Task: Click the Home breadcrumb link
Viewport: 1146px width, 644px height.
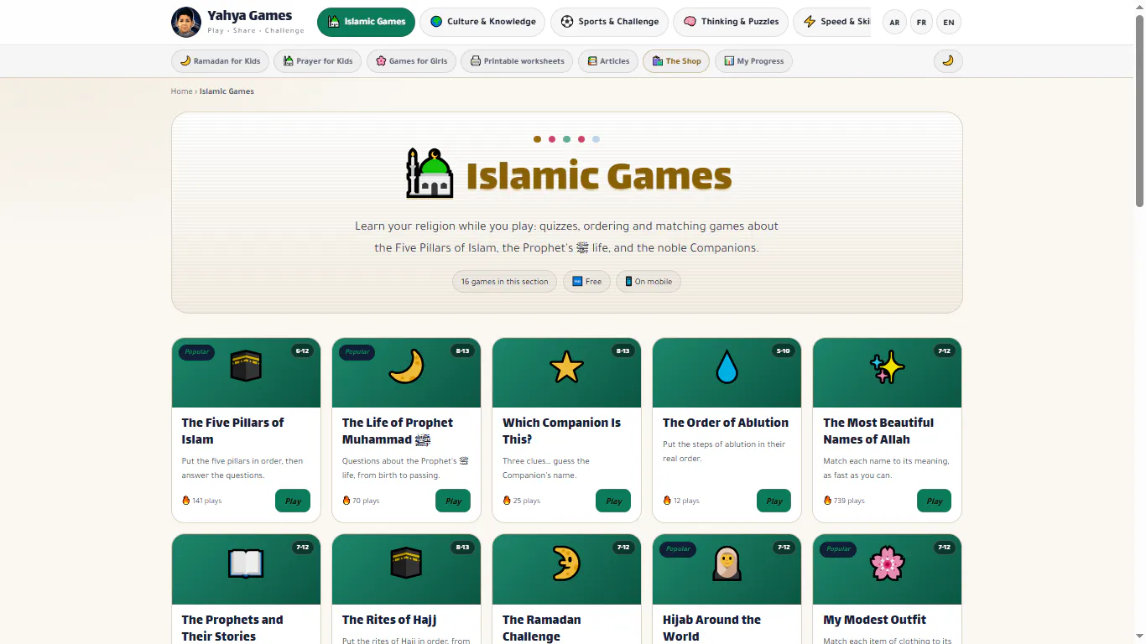Action: (181, 91)
